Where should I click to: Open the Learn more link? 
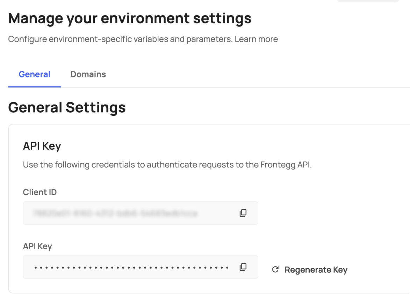pos(256,39)
